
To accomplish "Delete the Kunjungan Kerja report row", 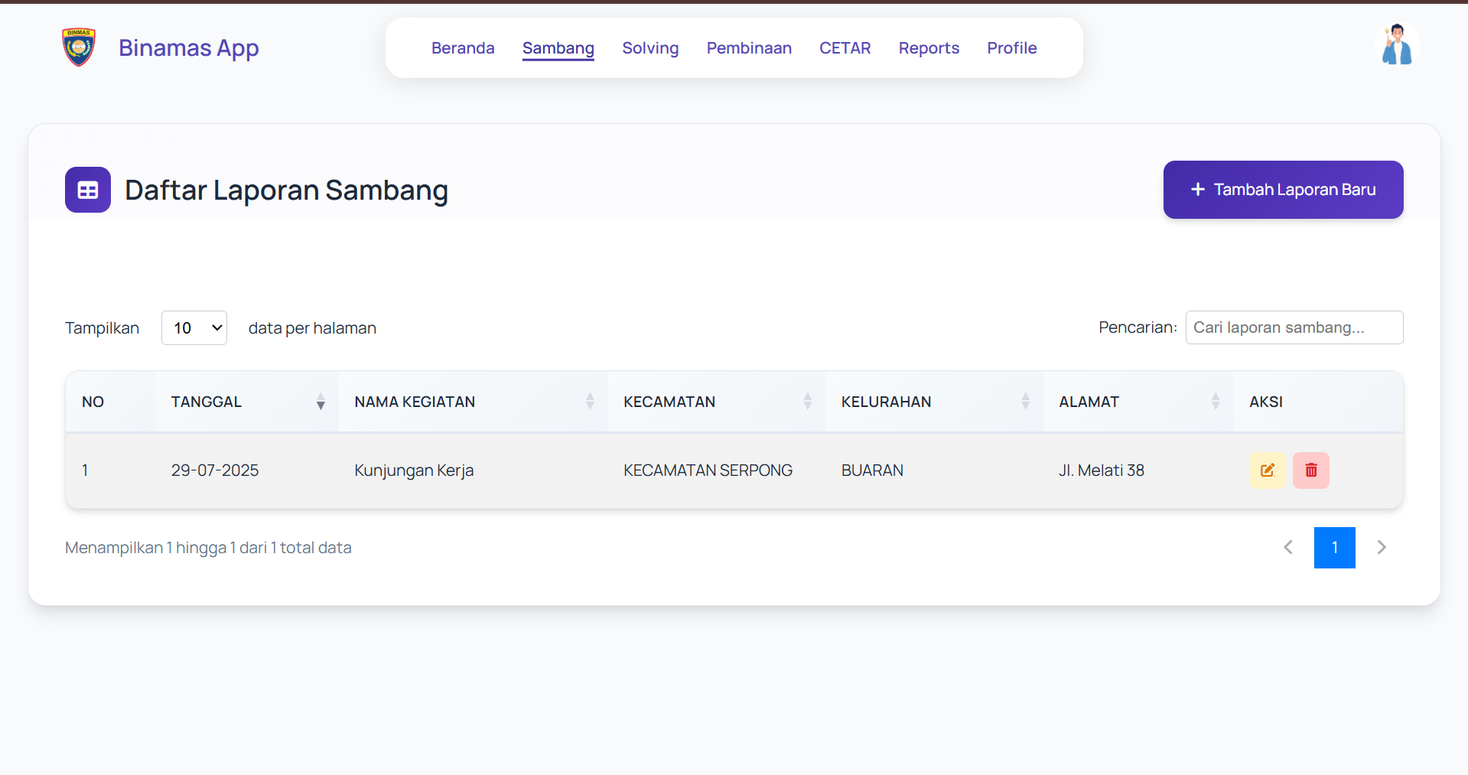I will point(1311,471).
